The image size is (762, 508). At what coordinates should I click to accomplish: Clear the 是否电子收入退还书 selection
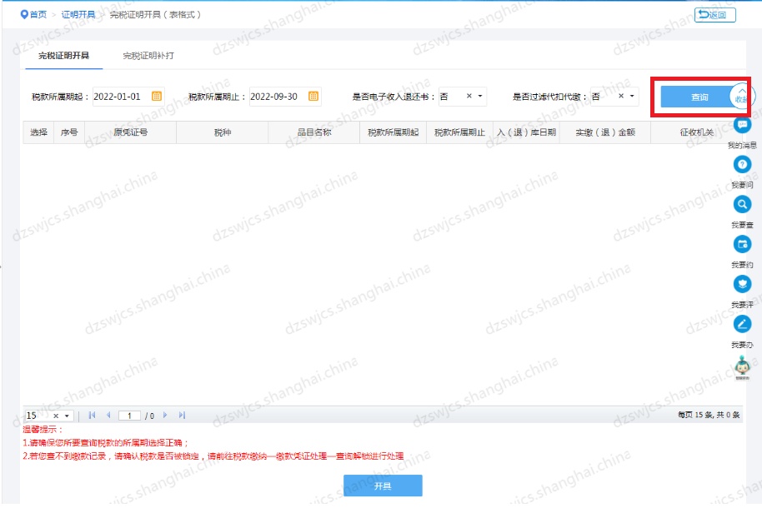[469, 96]
